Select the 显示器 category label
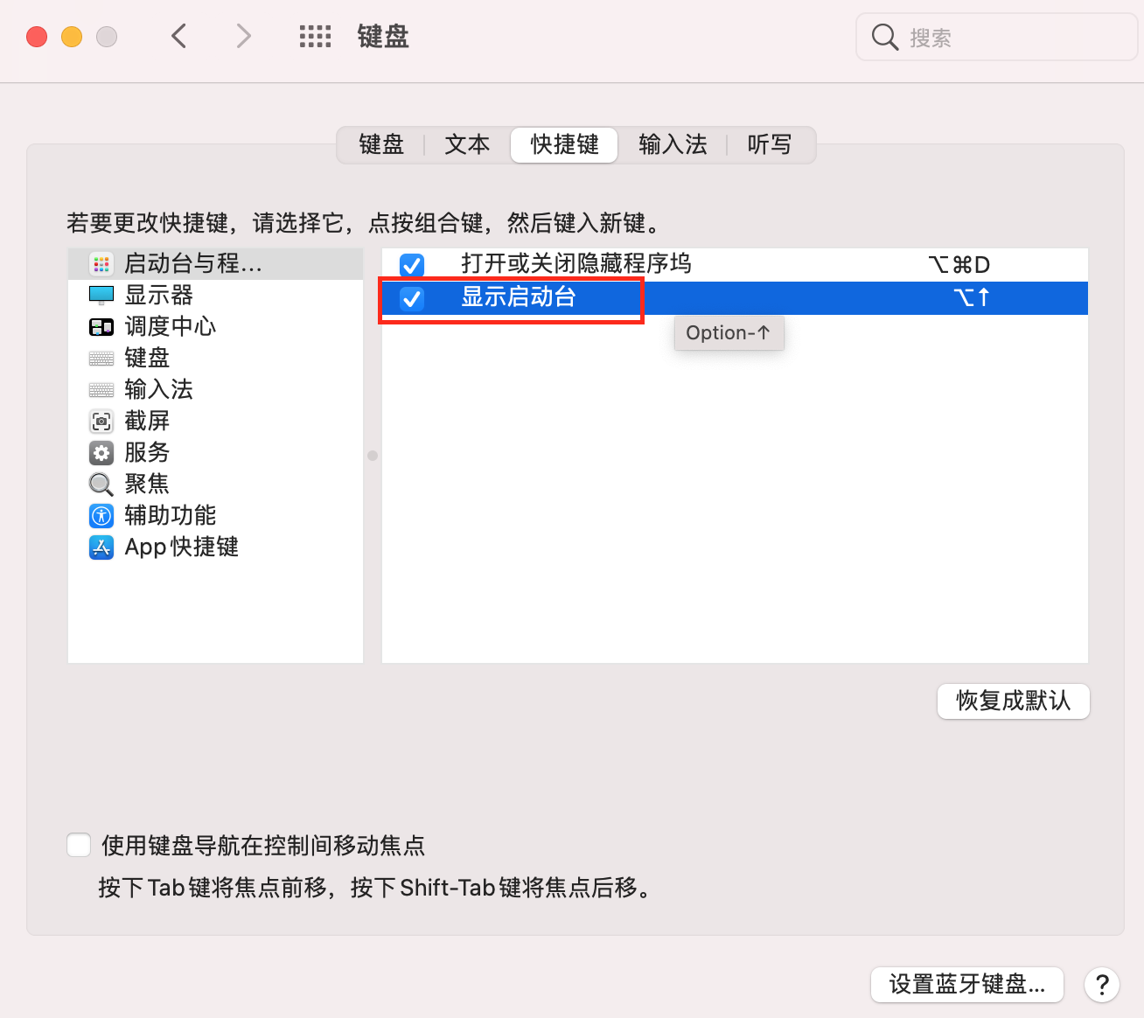The image size is (1144, 1018). click(158, 295)
